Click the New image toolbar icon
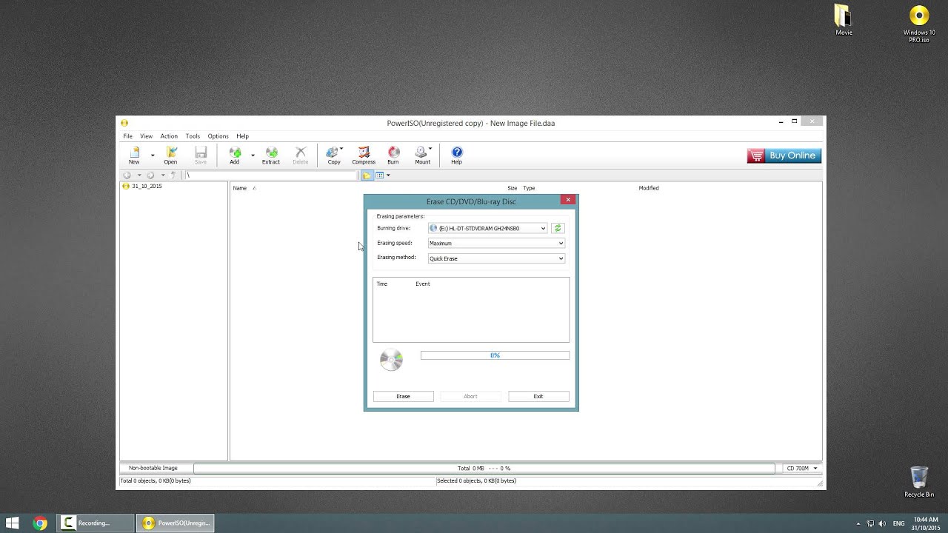 134,155
